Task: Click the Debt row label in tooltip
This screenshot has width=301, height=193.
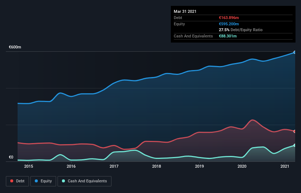Action: 178,18
